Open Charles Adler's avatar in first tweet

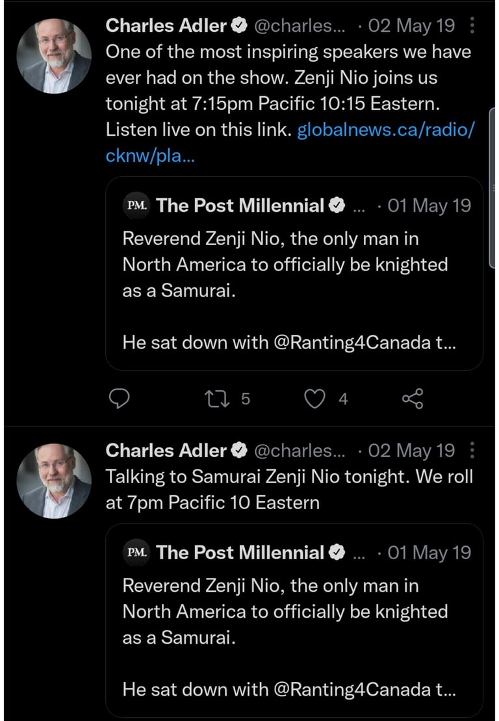54,56
